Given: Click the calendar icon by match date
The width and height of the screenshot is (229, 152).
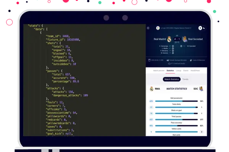Looking at the screenshot, I should [x=149, y=60].
